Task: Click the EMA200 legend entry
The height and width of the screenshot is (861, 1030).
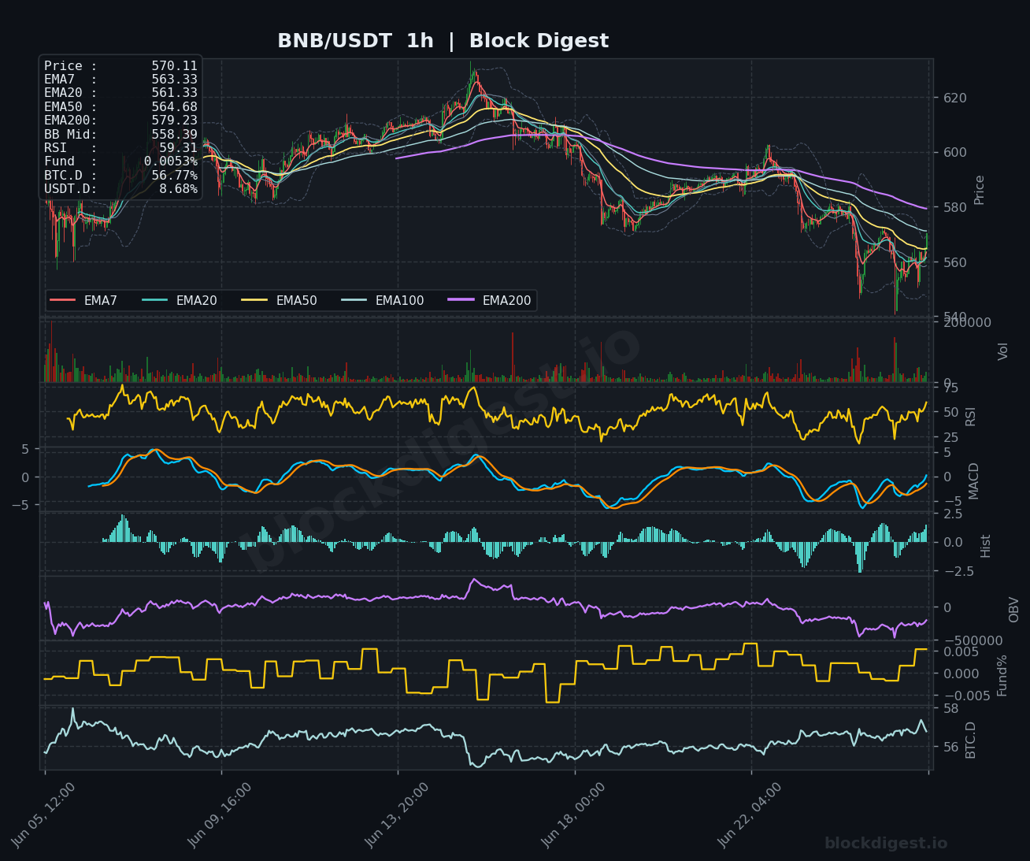Action: coord(490,300)
